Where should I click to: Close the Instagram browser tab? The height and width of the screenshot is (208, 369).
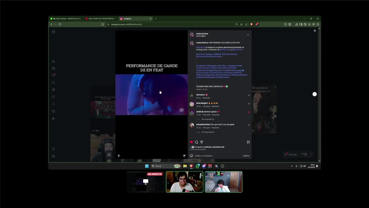(x=150, y=18)
